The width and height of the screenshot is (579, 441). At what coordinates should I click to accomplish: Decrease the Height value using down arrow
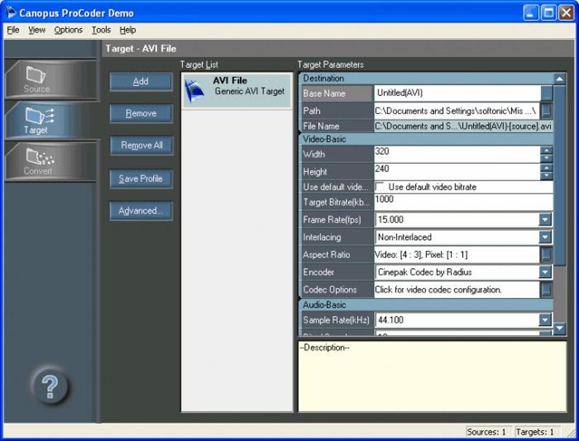tap(547, 176)
